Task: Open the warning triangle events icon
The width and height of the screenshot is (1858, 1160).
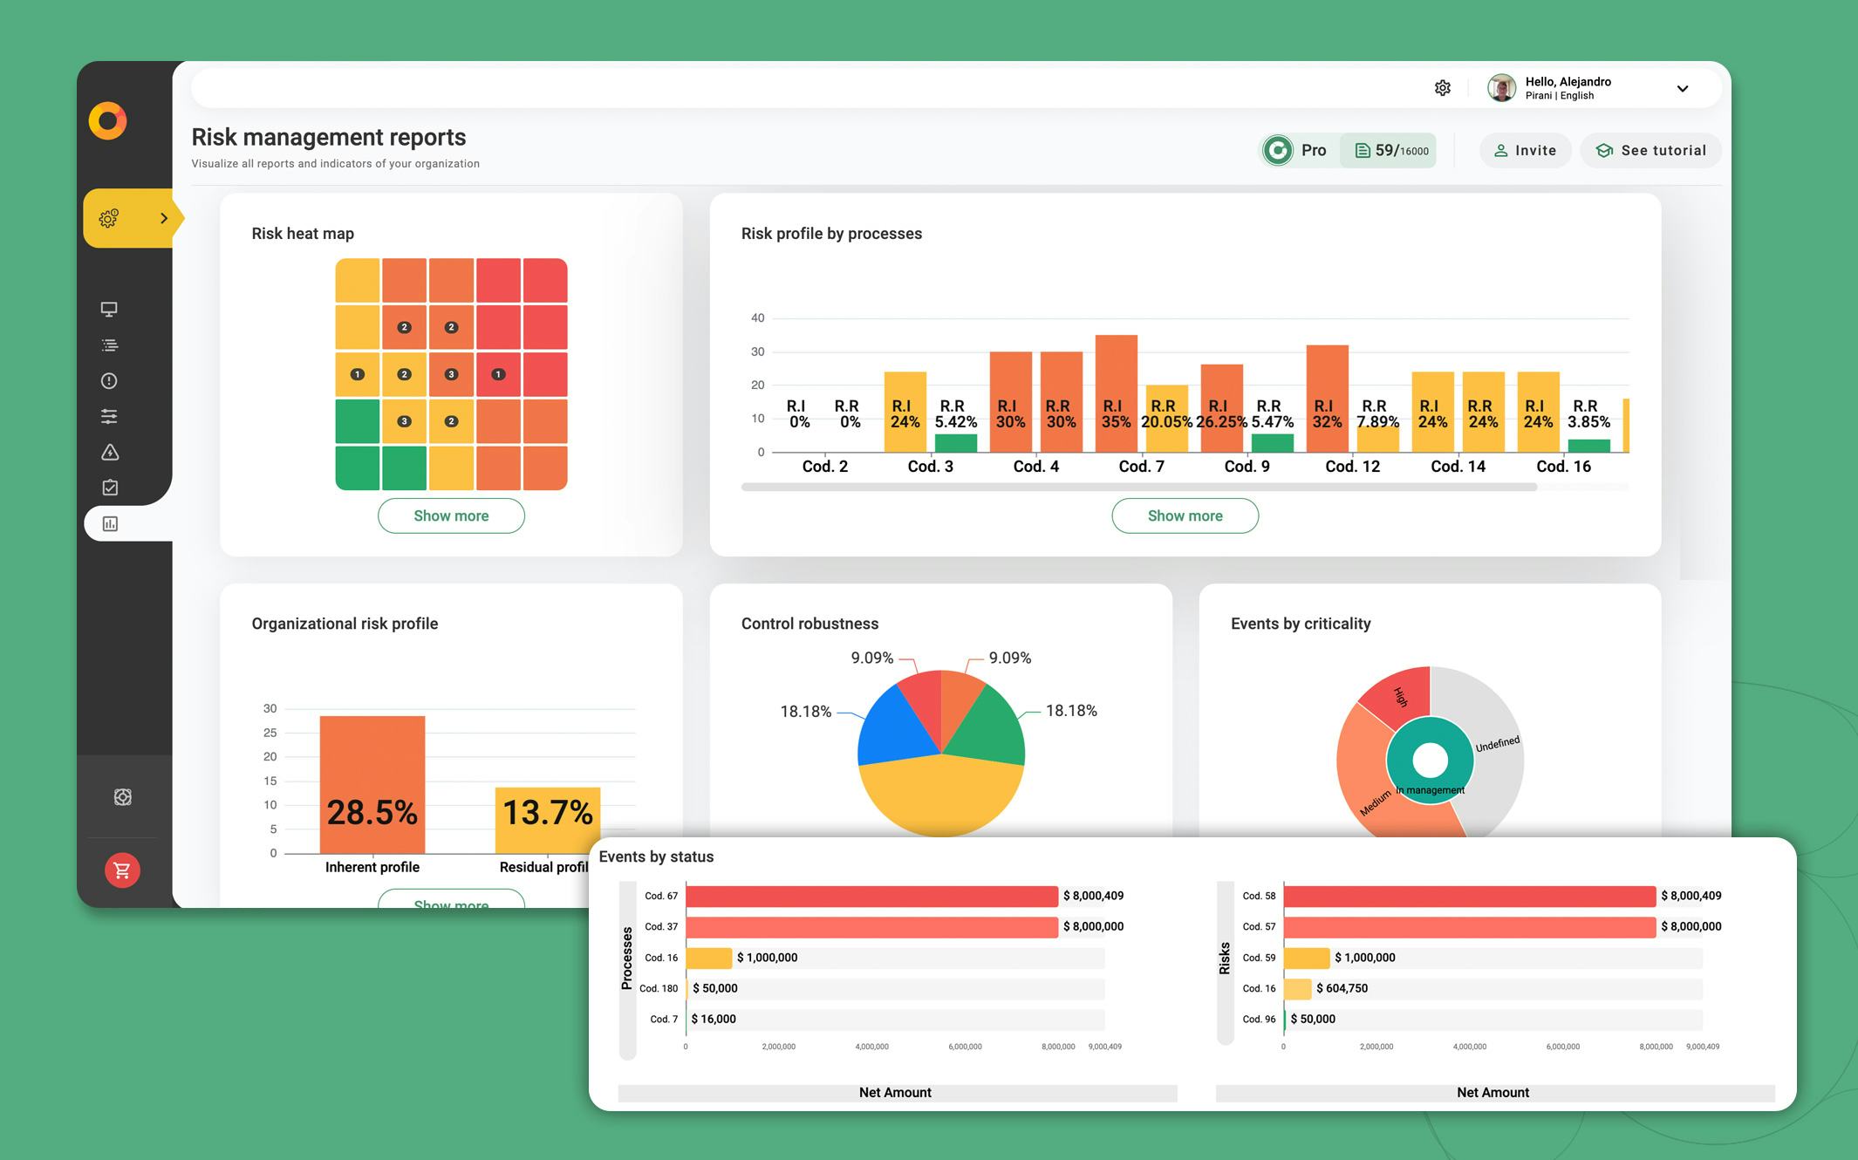Action: 109,452
